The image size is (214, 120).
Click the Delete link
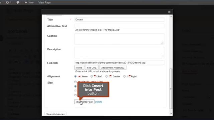(x=99, y=102)
